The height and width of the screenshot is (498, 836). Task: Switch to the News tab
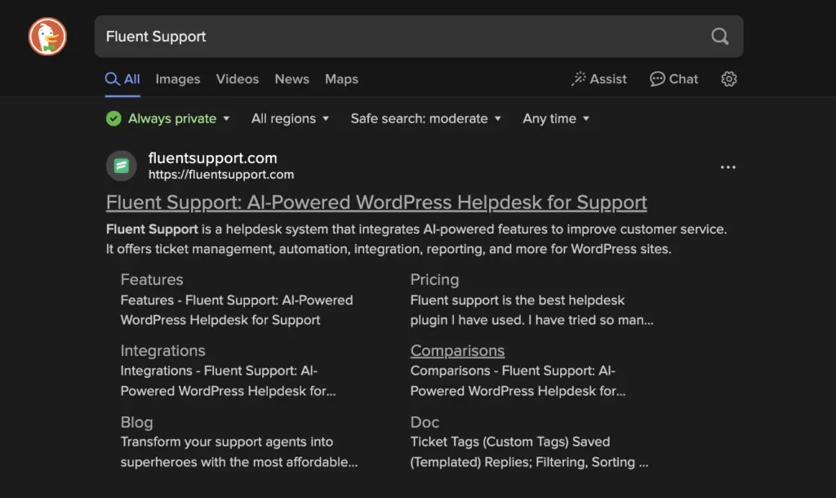coord(291,79)
